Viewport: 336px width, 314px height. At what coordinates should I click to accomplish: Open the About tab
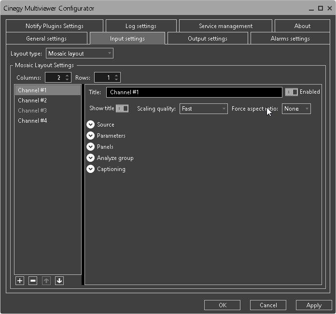point(302,26)
